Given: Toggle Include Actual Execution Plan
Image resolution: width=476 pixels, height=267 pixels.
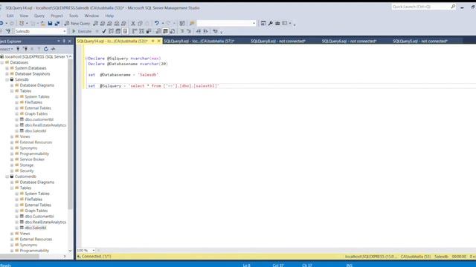Looking at the screenshot, I should pos(135,31).
